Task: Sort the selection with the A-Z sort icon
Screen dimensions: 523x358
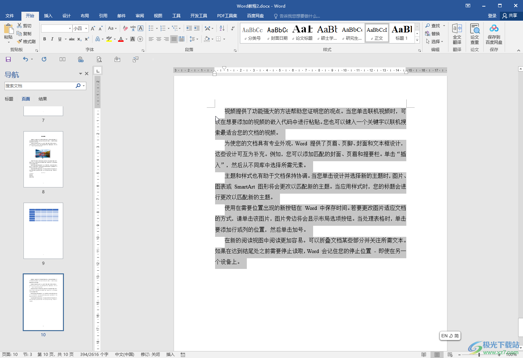Action: (x=222, y=28)
